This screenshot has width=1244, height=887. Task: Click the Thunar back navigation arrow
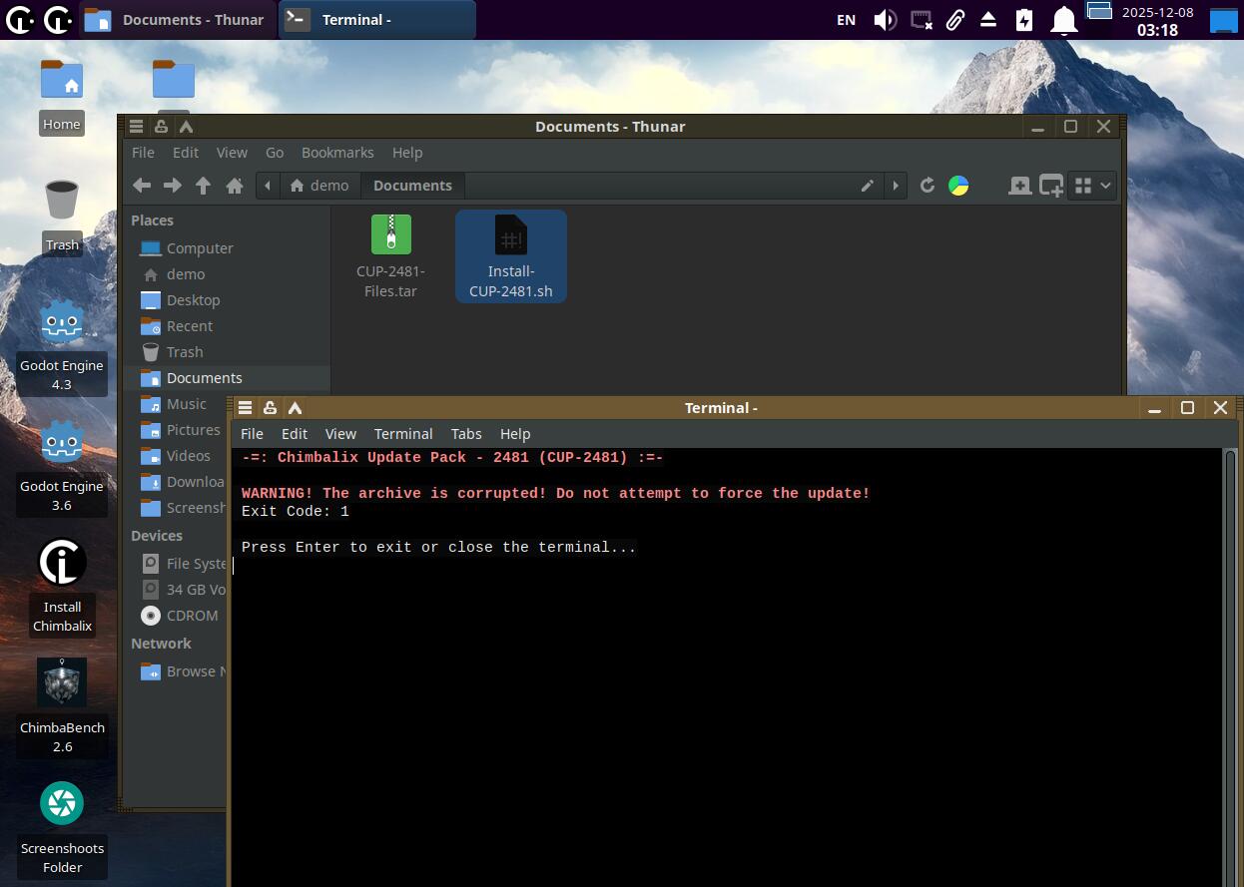click(142, 186)
